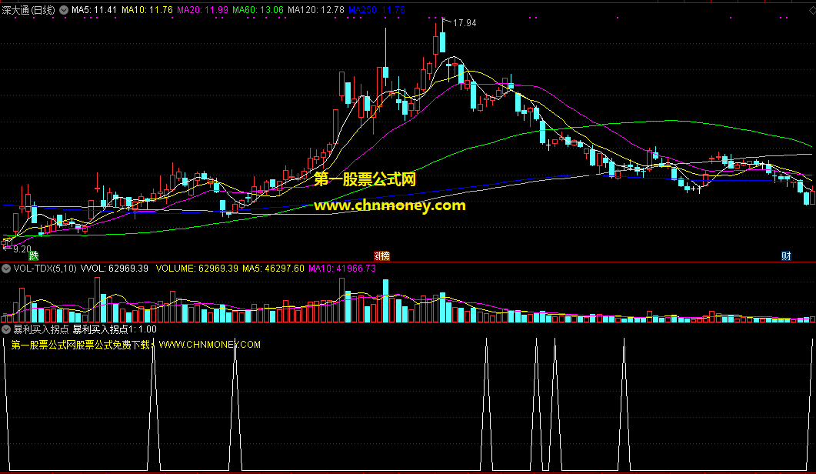Viewport: 816px width, 474px height.
Task: Expand the 暴利买入拐点 indicator dropdown arrow
Action: (x=6, y=329)
